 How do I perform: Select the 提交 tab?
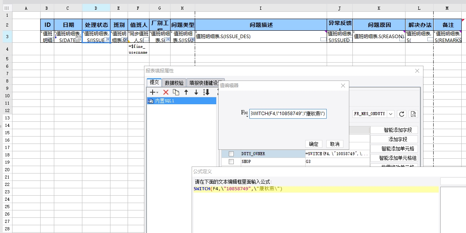[154, 82]
